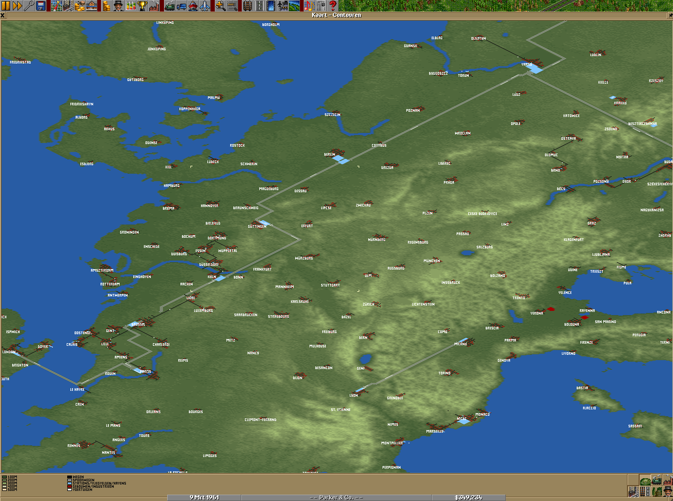Click the München label on map
The width and height of the screenshot is (673, 501).
[x=432, y=261]
